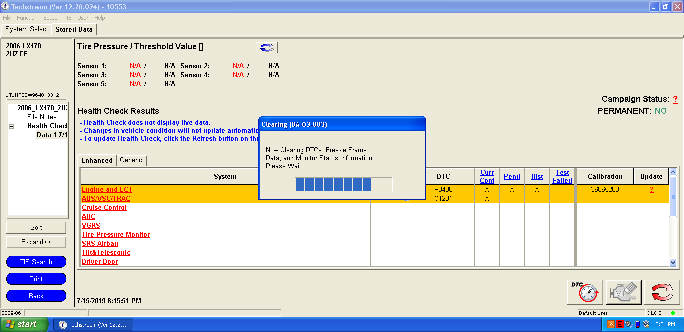
Task: Click the VIN JTJHT00W964013312 text
Action: (33, 95)
